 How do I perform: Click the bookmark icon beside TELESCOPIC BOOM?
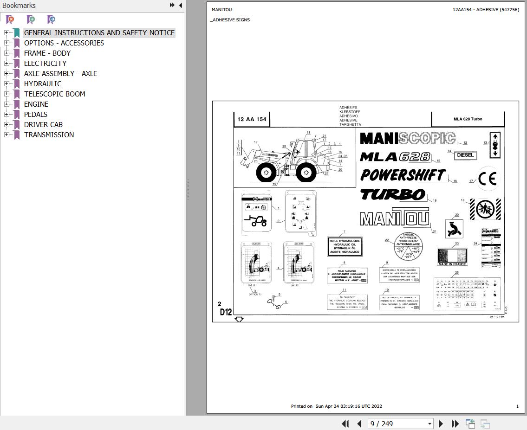16,94
